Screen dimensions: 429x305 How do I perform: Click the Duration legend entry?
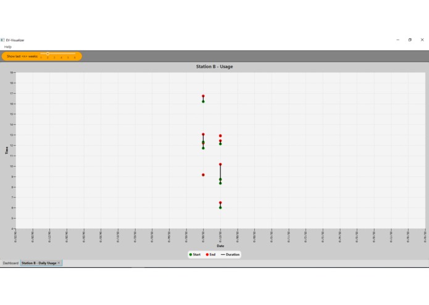point(230,254)
